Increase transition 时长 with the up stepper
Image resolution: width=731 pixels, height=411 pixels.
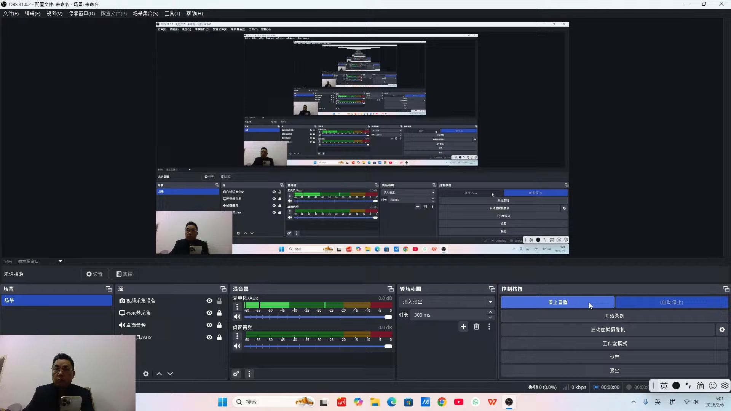tap(490, 312)
